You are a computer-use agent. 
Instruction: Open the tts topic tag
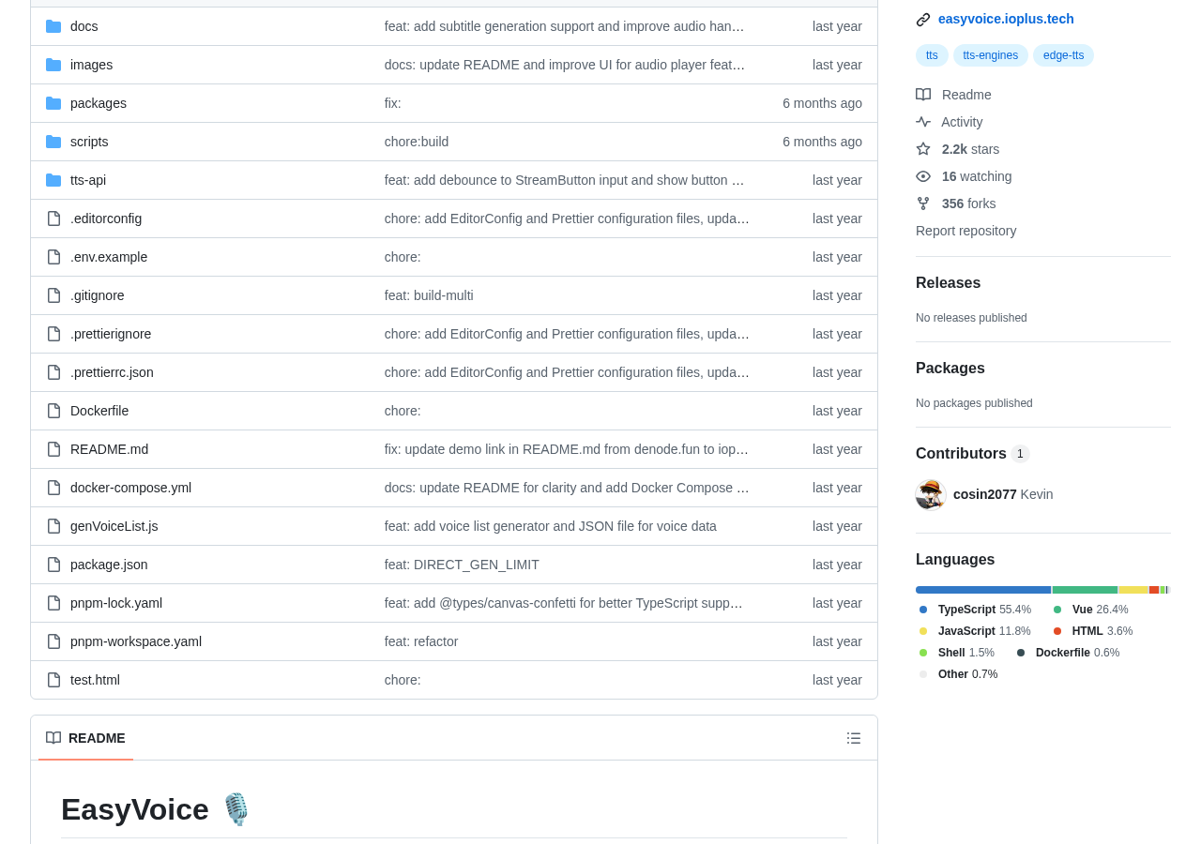932,55
